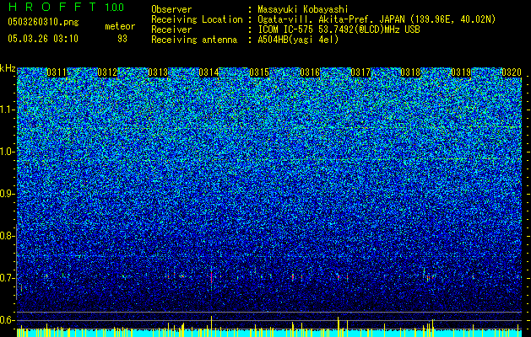Click the meteor count 93
The width and height of the screenshot is (531, 337).
[x=122, y=39]
